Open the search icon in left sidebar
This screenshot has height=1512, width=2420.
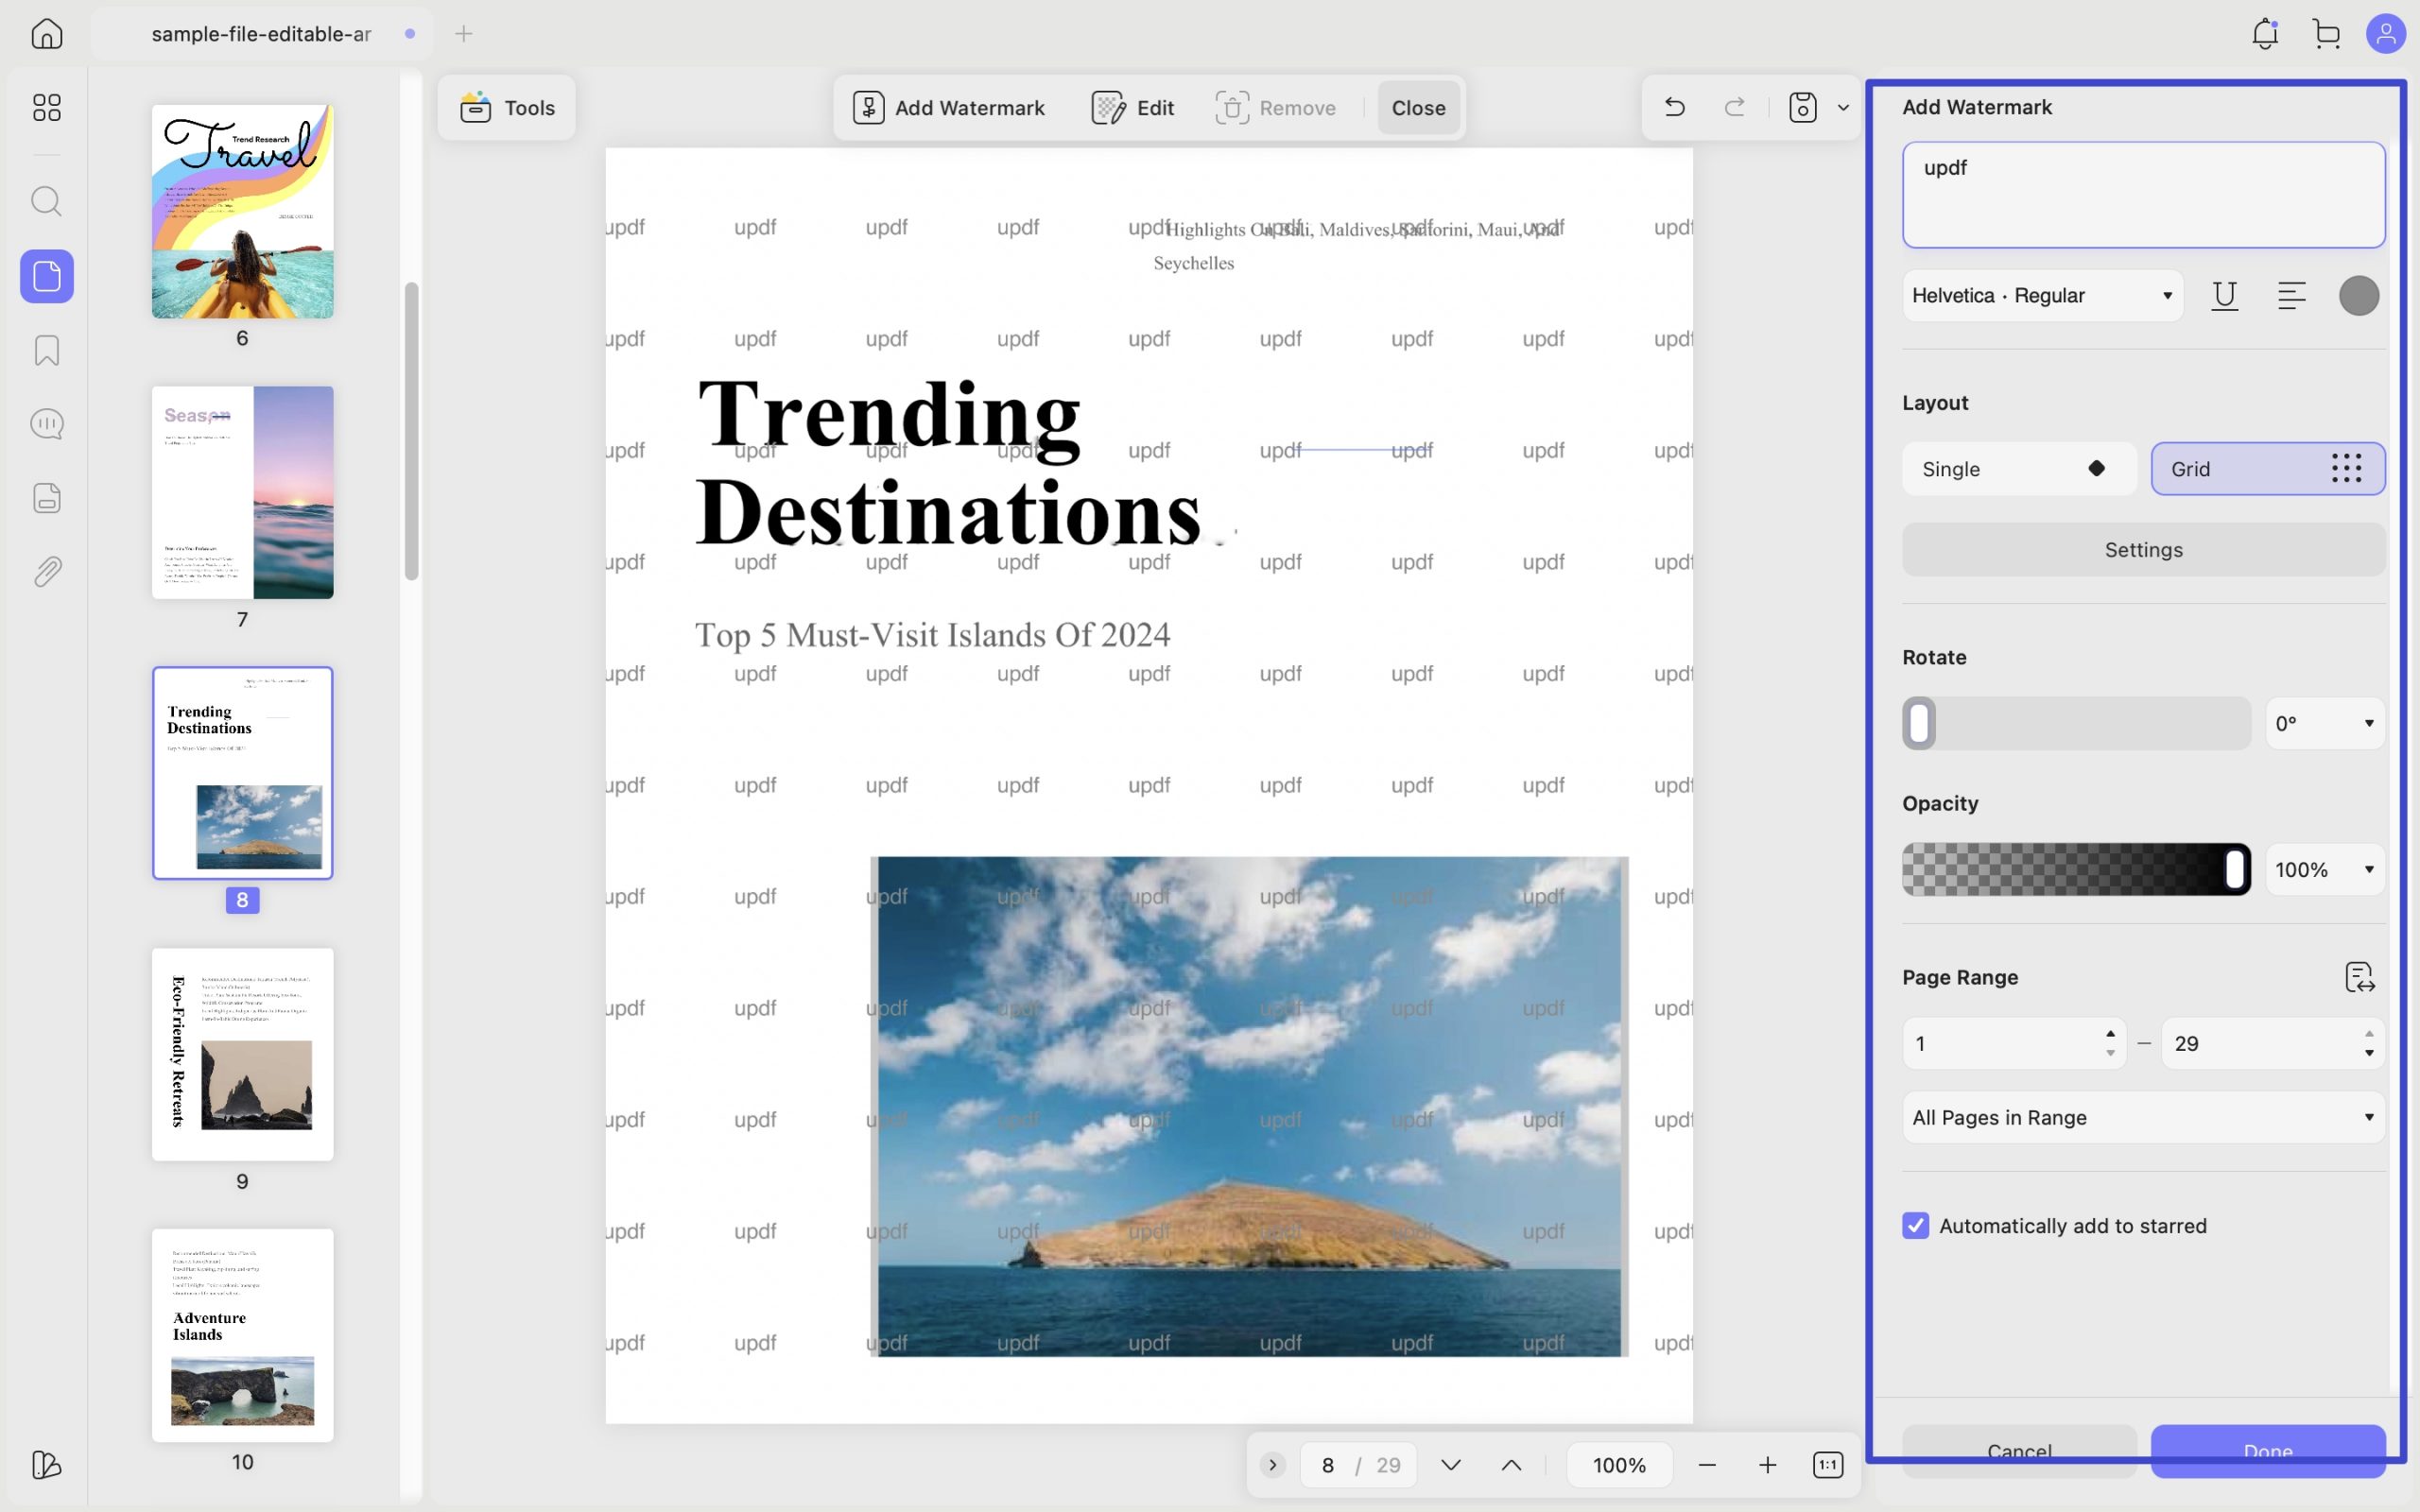[x=46, y=201]
